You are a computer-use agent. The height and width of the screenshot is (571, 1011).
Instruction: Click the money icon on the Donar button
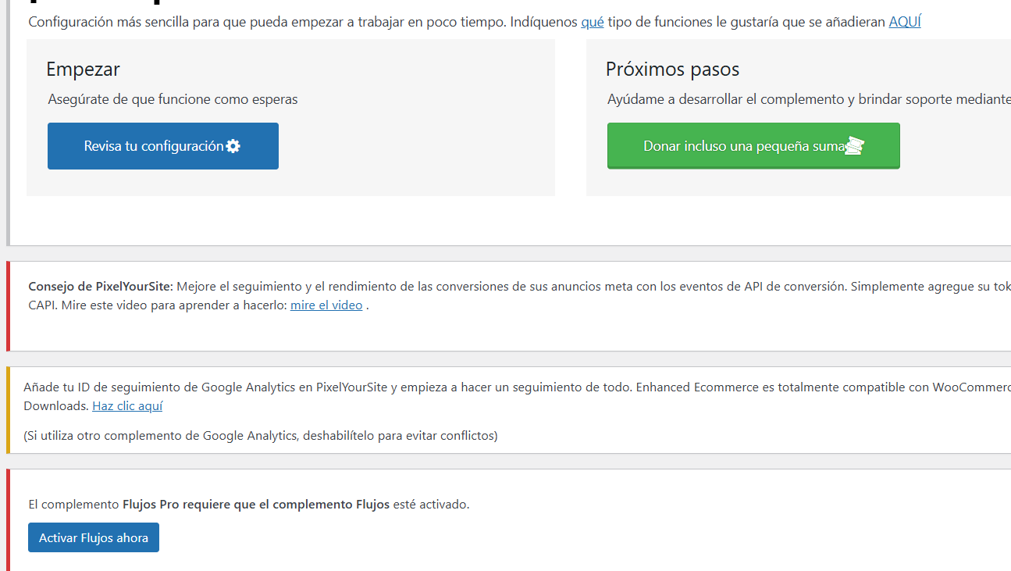(856, 146)
